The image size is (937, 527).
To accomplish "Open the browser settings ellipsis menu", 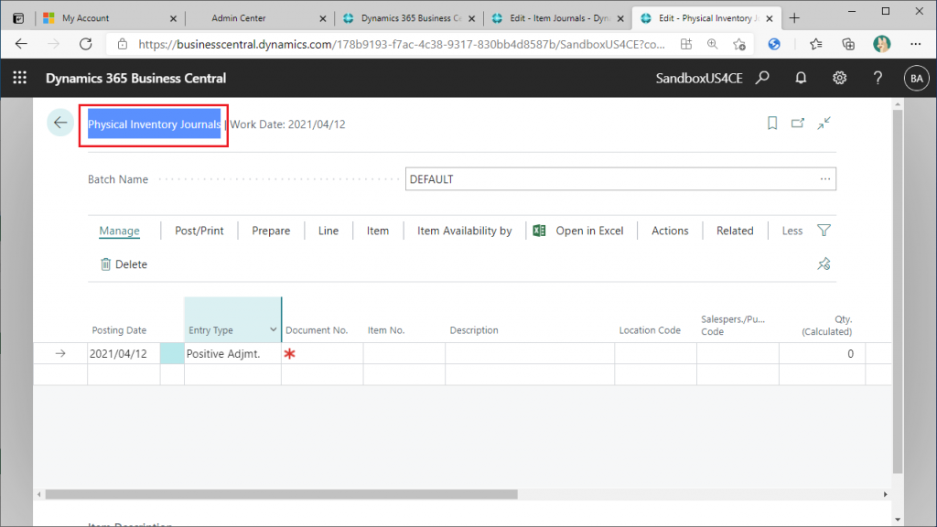I will (915, 44).
